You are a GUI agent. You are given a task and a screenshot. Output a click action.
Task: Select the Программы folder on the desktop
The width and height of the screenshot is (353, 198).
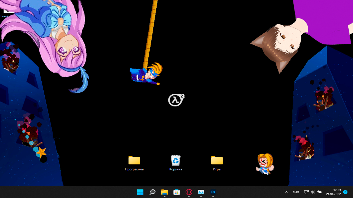tap(134, 163)
